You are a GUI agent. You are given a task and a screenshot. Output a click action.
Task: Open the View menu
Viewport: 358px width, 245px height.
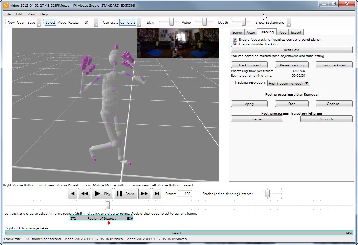click(31, 14)
